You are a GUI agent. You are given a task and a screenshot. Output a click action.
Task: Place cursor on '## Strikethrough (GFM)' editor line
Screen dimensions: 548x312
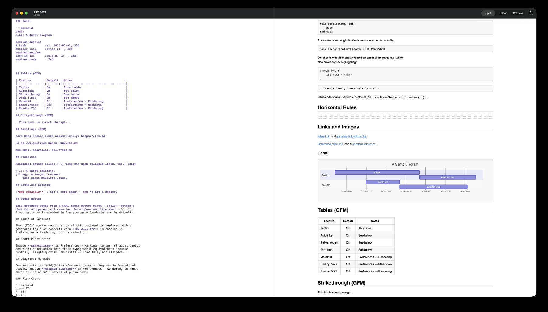point(34,115)
